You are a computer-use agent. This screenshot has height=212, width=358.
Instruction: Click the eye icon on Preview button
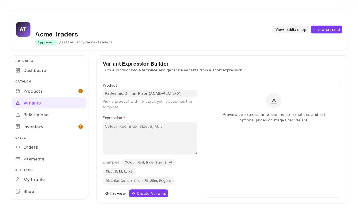point(107,194)
